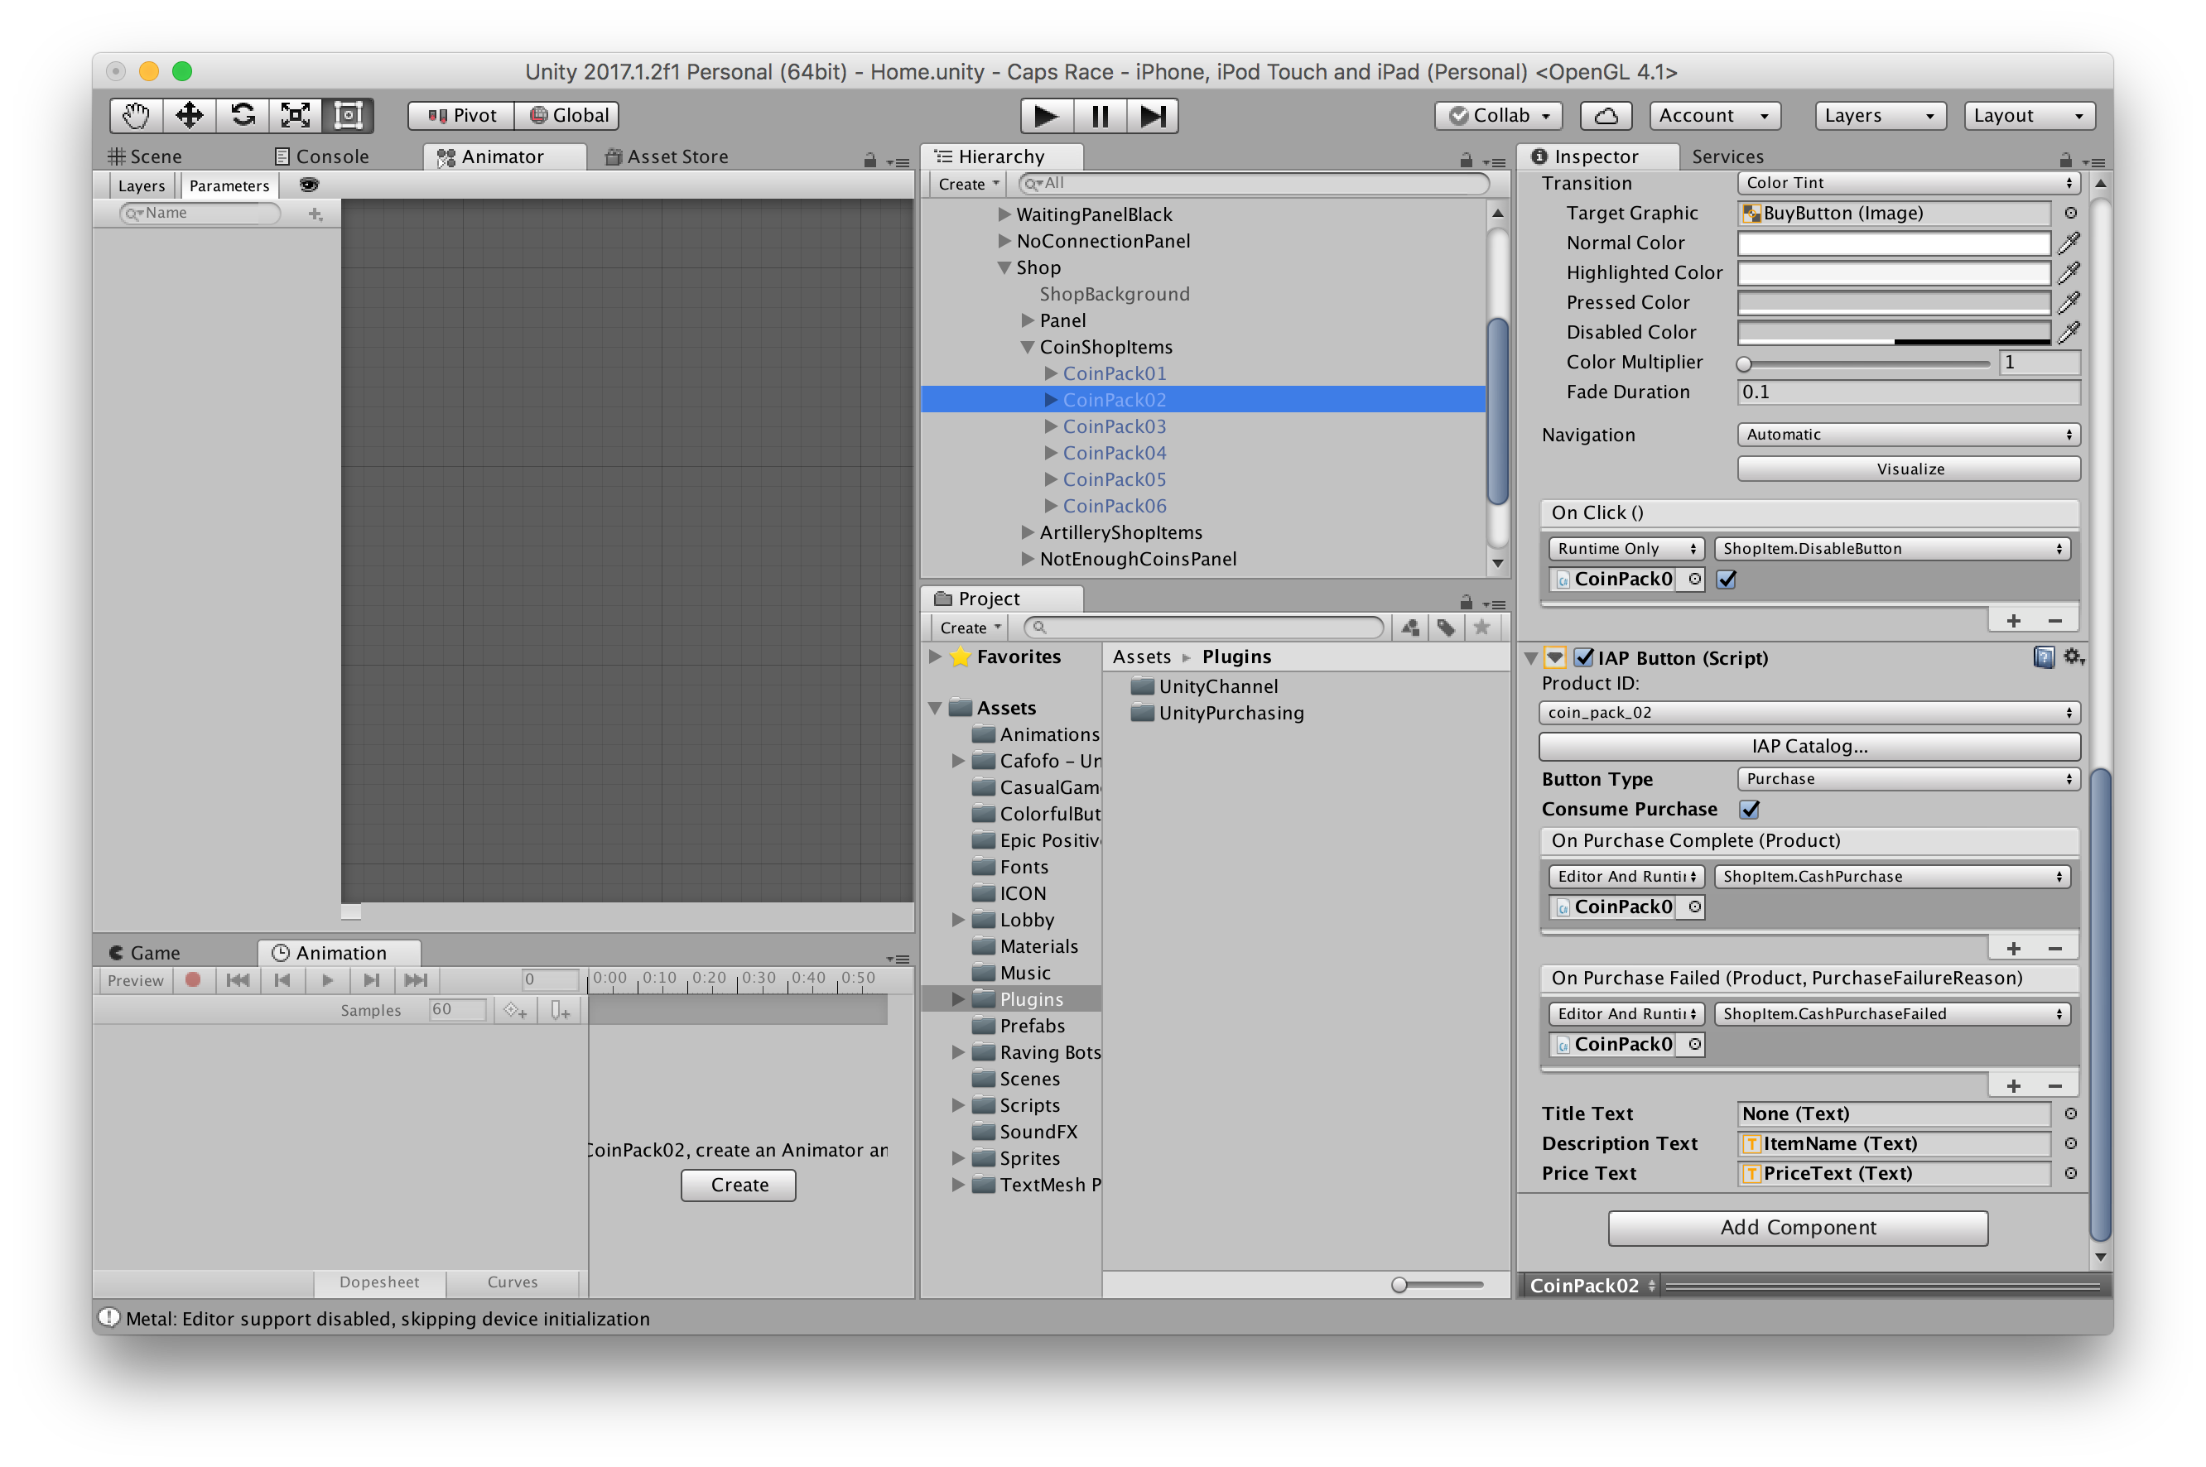Select the Move tool icon
Screen dimensions: 2206x1467
tap(190, 115)
